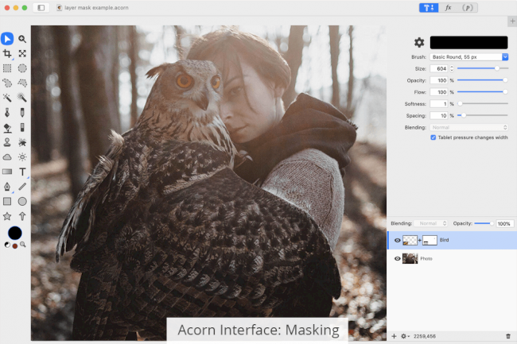Select the cloud-shaped tool icon
The image size is (517, 344).
(7, 157)
